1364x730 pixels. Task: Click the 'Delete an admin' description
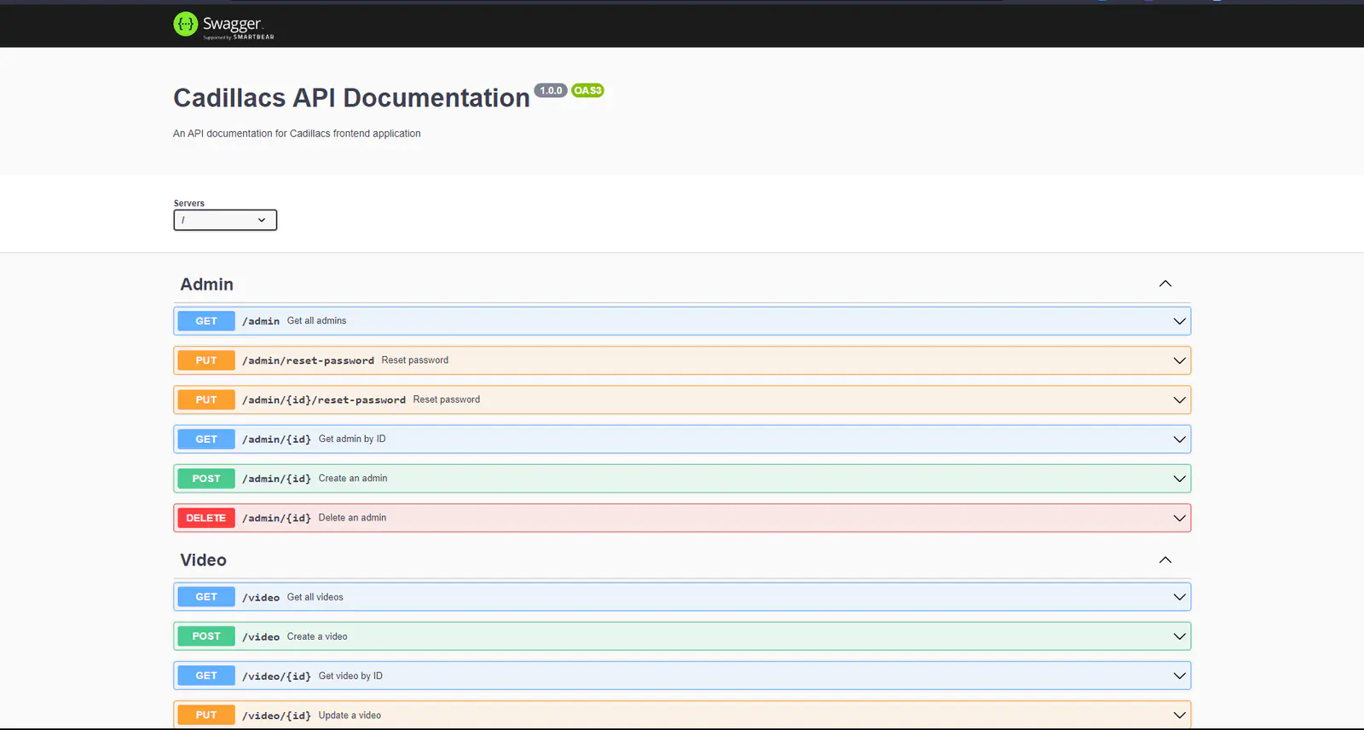(x=352, y=518)
